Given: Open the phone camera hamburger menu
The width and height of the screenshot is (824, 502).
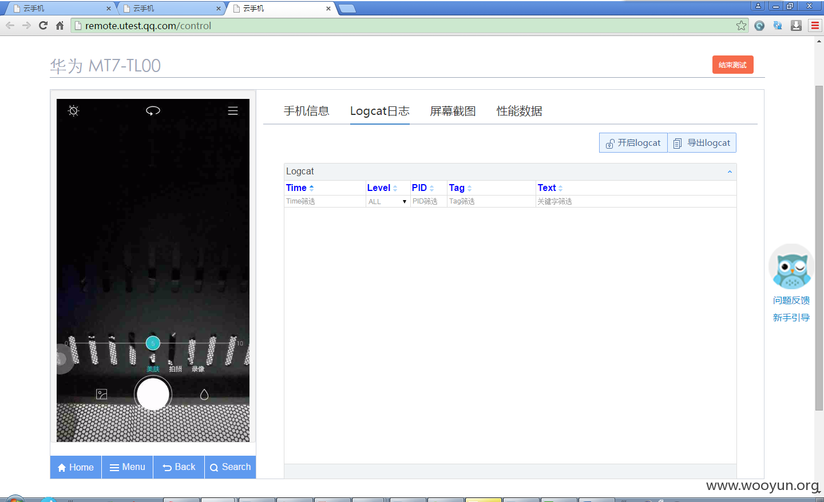Looking at the screenshot, I should (233, 111).
